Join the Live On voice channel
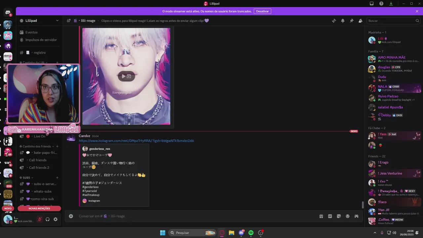Screen dimensions: 423x238 [39, 136]
